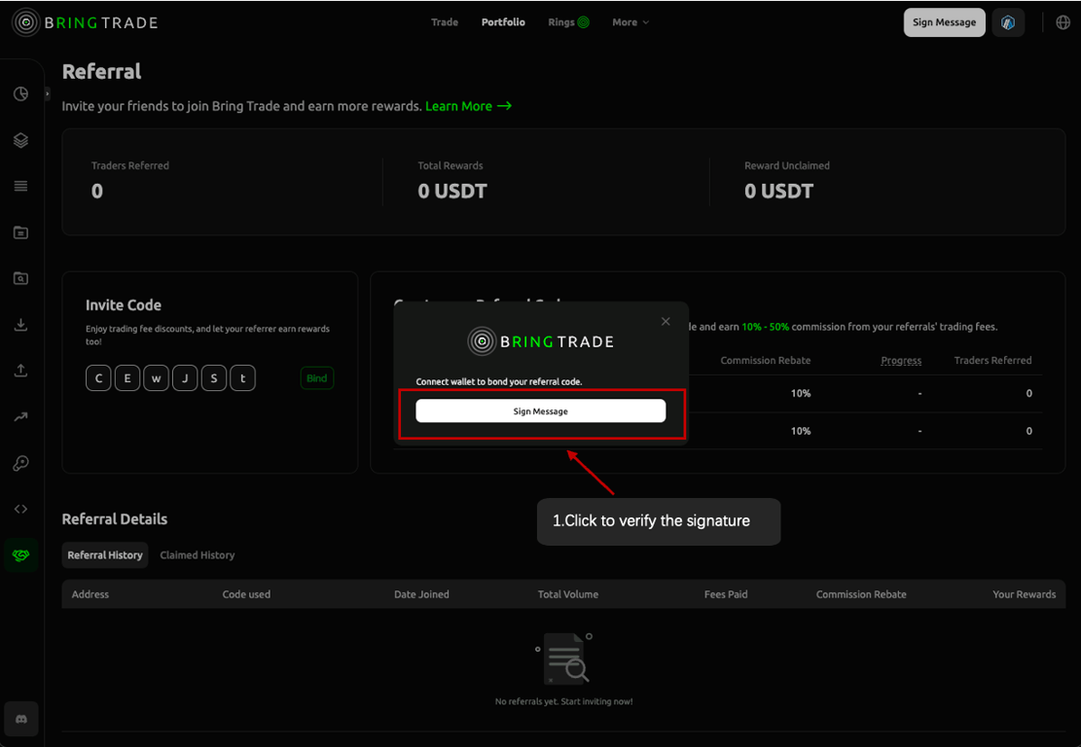Viewport: 1081px width, 747px height.
Task: Click No referrals yet message text
Action: (564, 701)
